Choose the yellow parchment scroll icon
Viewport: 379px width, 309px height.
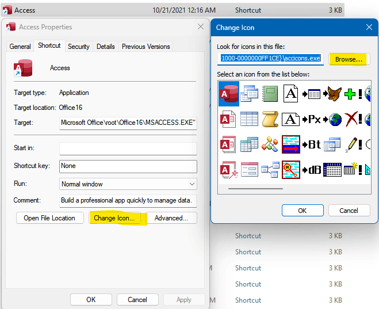(270, 119)
